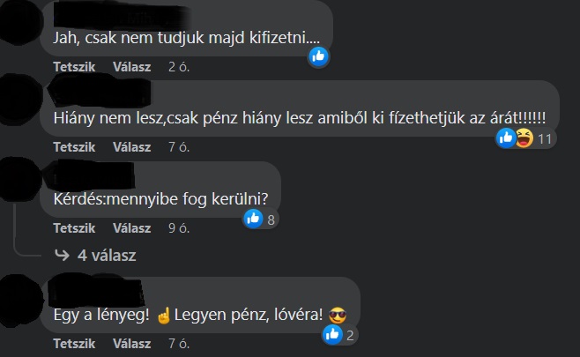Click the laughing emoji reaction on the 'Hiány nem lesz' comment

[524, 138]
